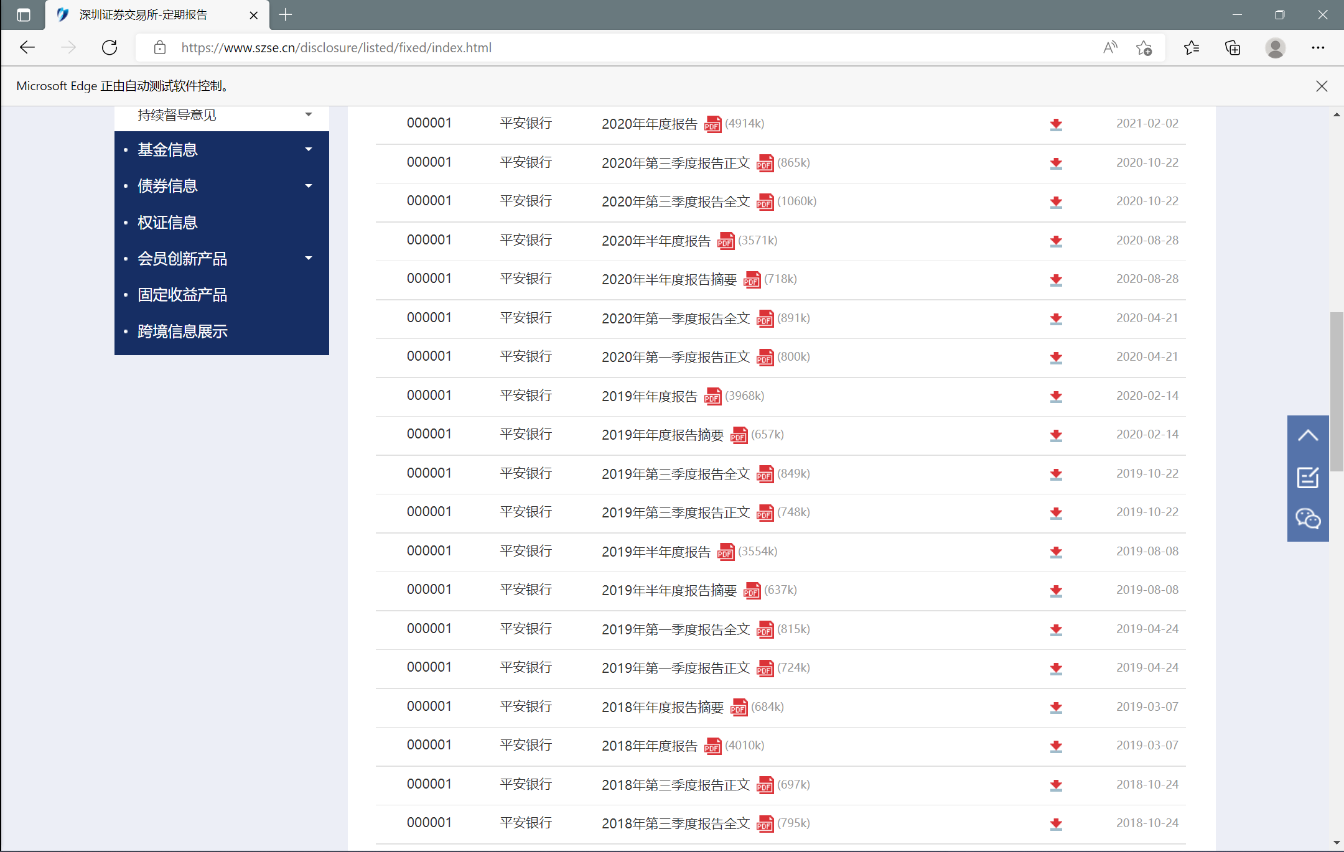Viewport: 1344px width, 852px height.
Task: Click PDF icon next to 2018年年度报告摘要
Action: [739, 708]
